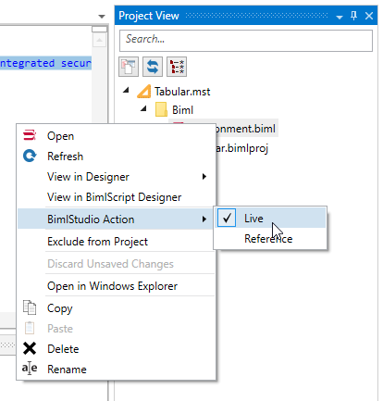This screenshot has height=401, width=383.
Task: Pin the Project View panel
Action: pos(354,16)
